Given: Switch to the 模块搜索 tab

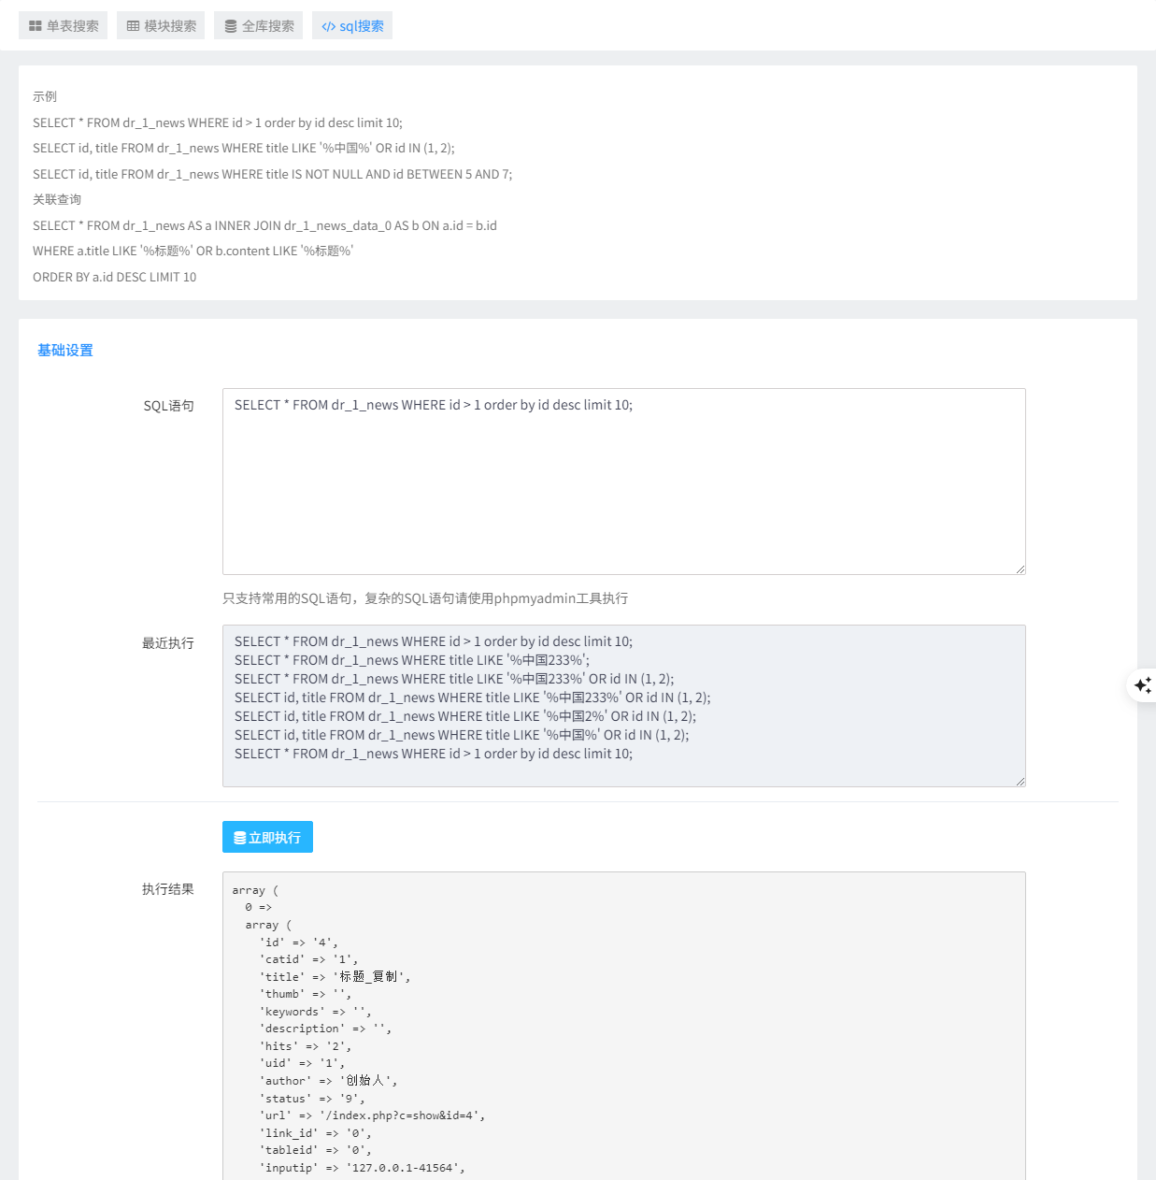Looking at the screenshot, I should [x=161, y=26].
